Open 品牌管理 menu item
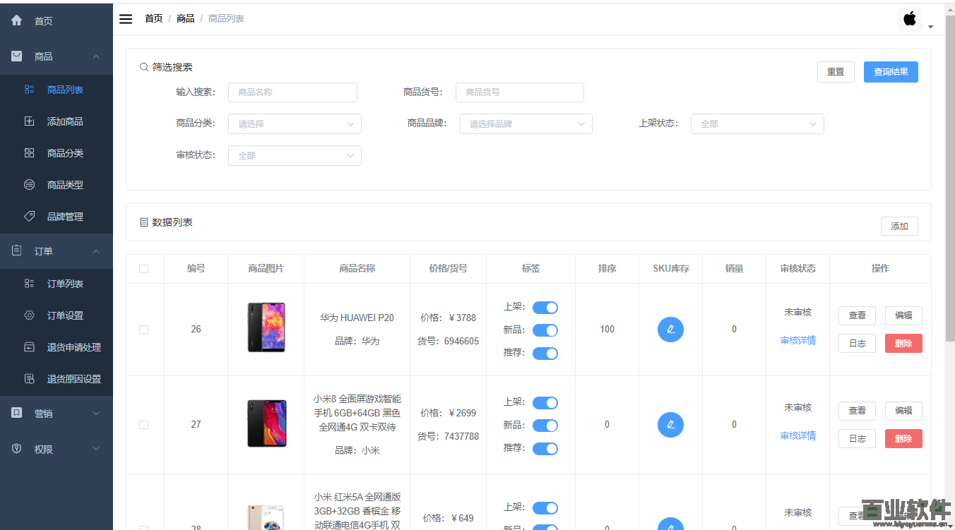This screenshot has width=955, height=530. (x=57, y=217)
